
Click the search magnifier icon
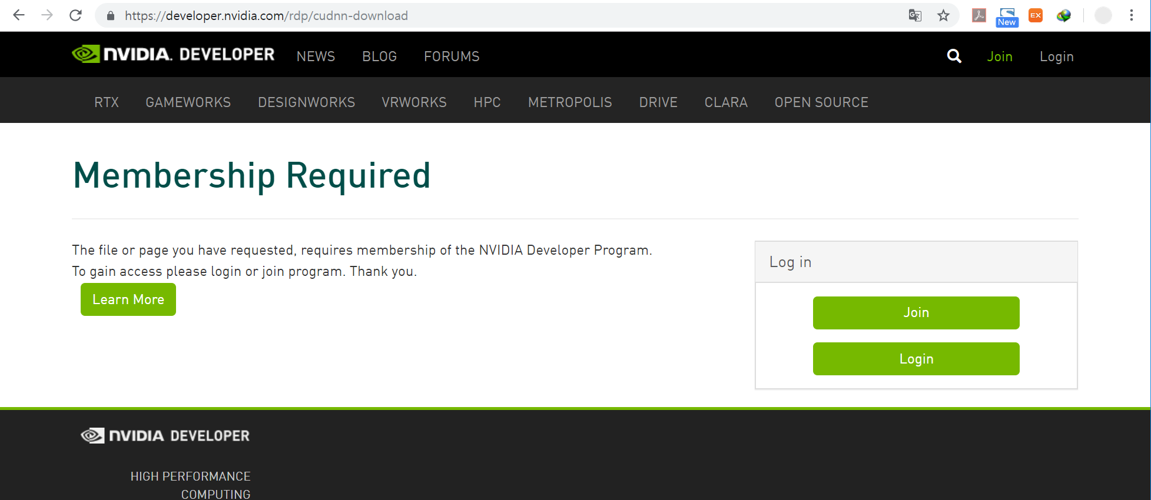tap(954, 56)
